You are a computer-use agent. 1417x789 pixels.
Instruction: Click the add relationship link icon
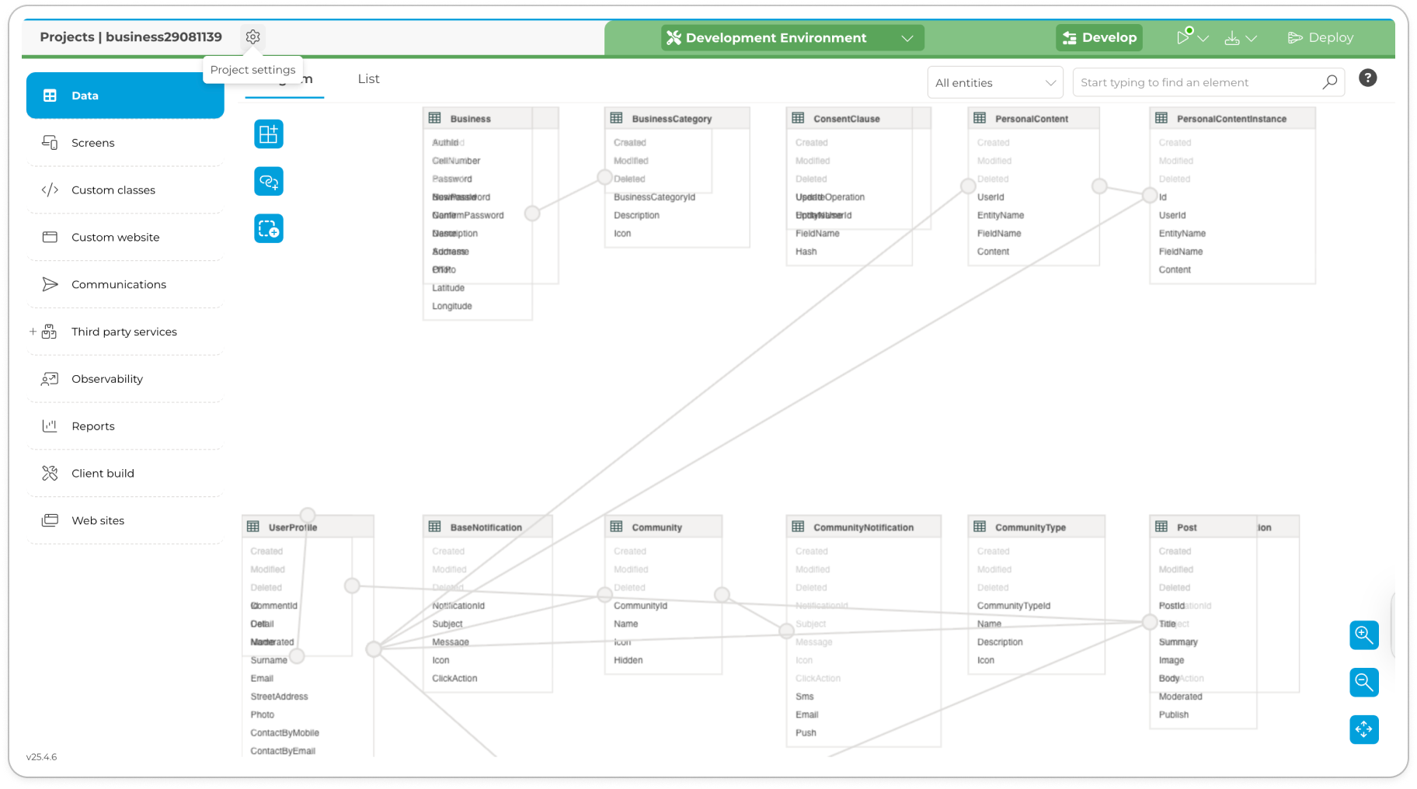(269, 182)
